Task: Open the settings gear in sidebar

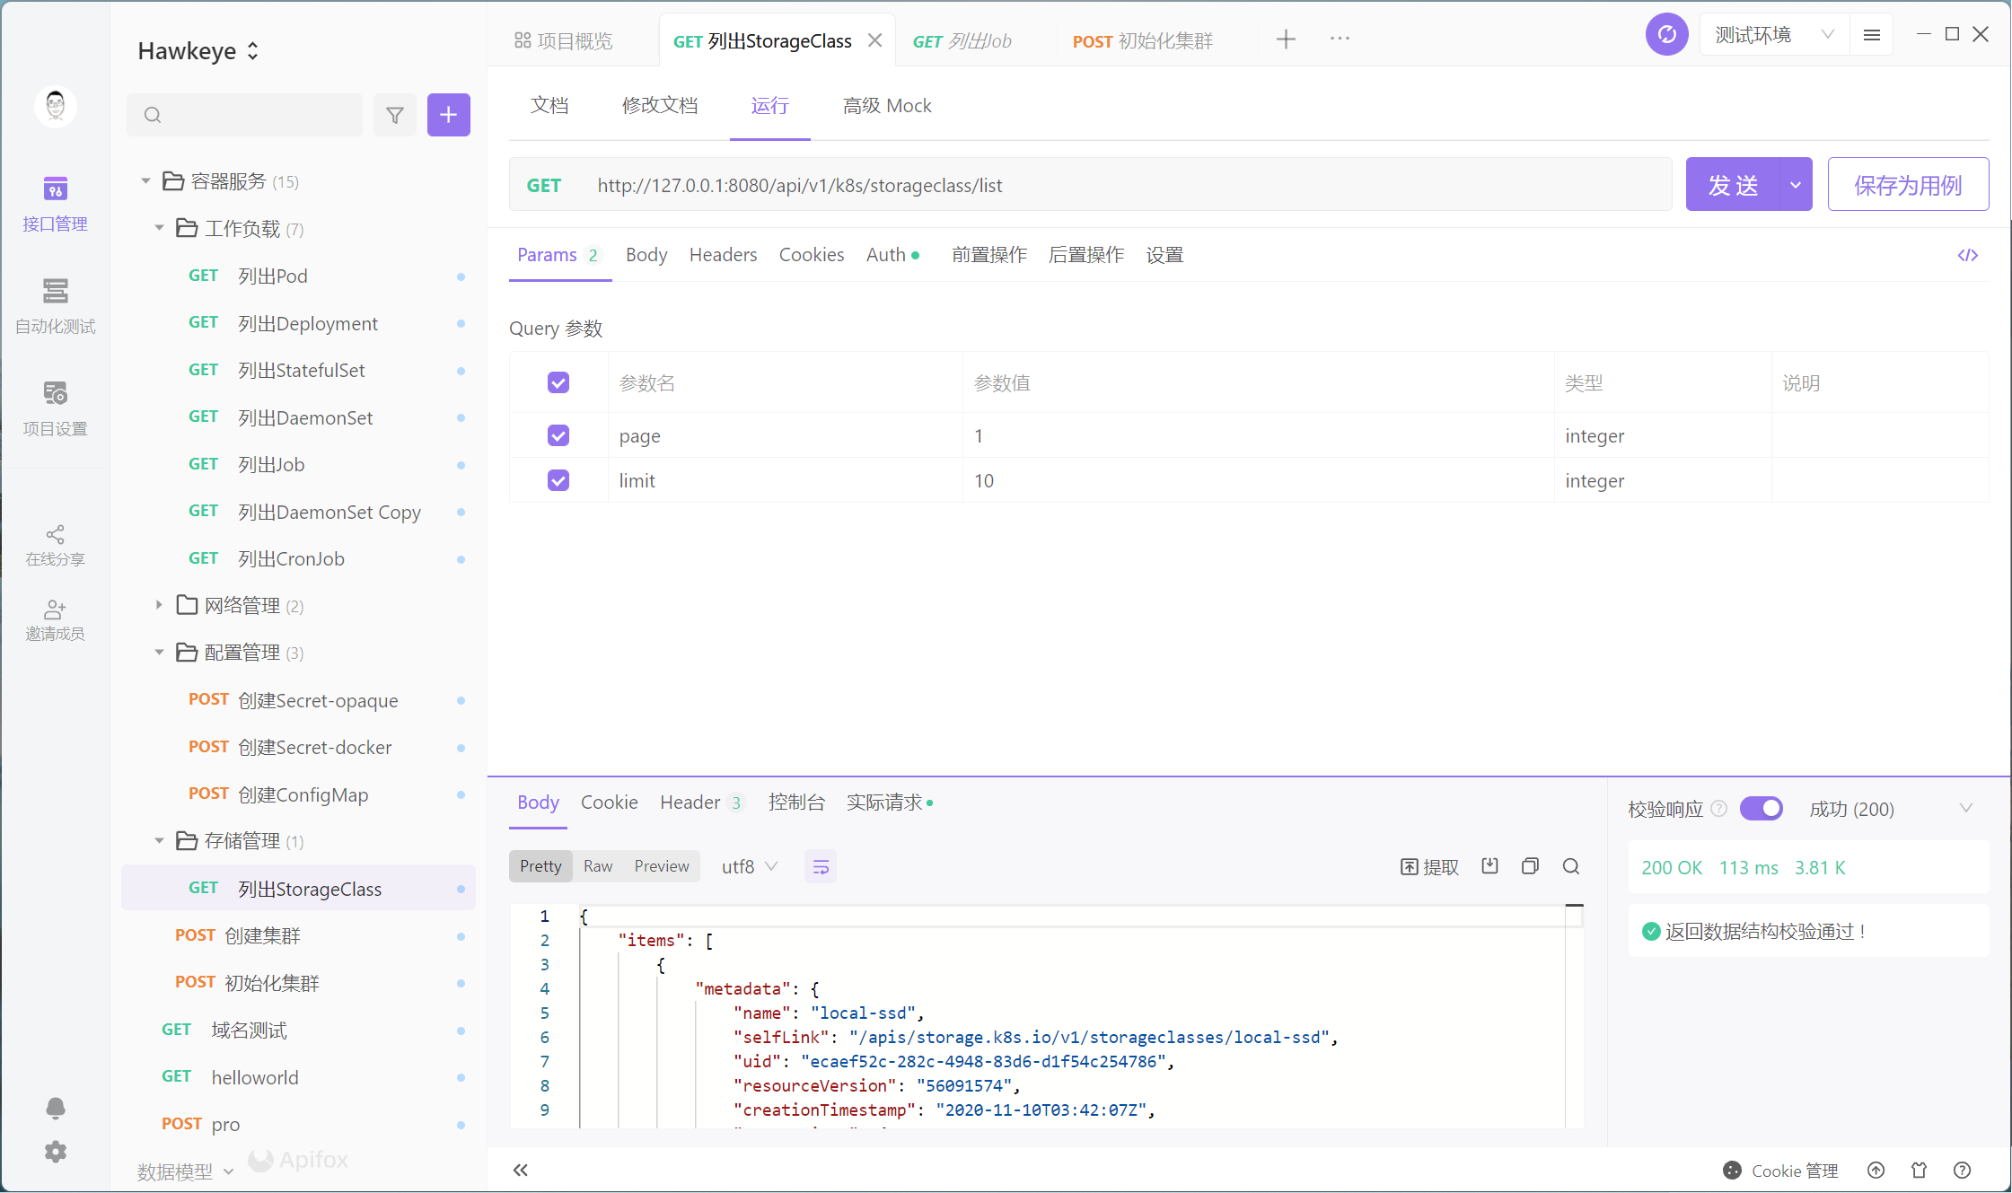Action: [x=56, y=1152]
